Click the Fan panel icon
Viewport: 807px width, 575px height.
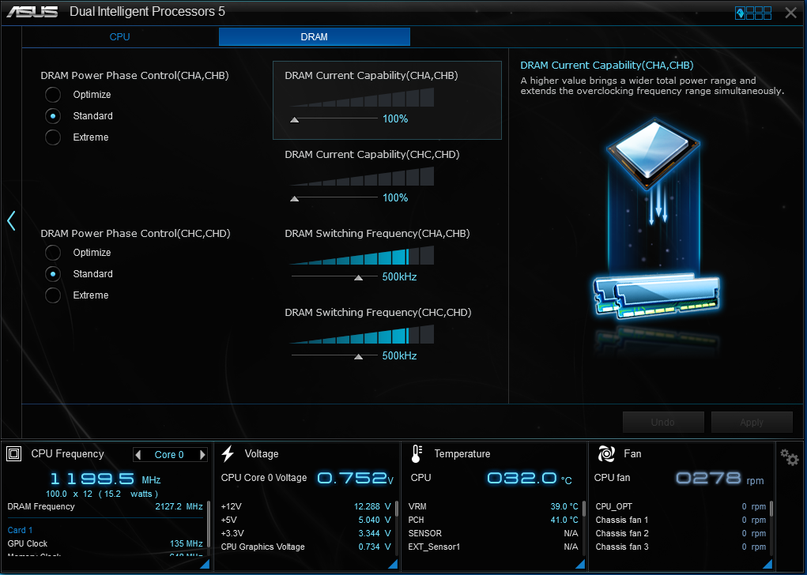(606, 453)
